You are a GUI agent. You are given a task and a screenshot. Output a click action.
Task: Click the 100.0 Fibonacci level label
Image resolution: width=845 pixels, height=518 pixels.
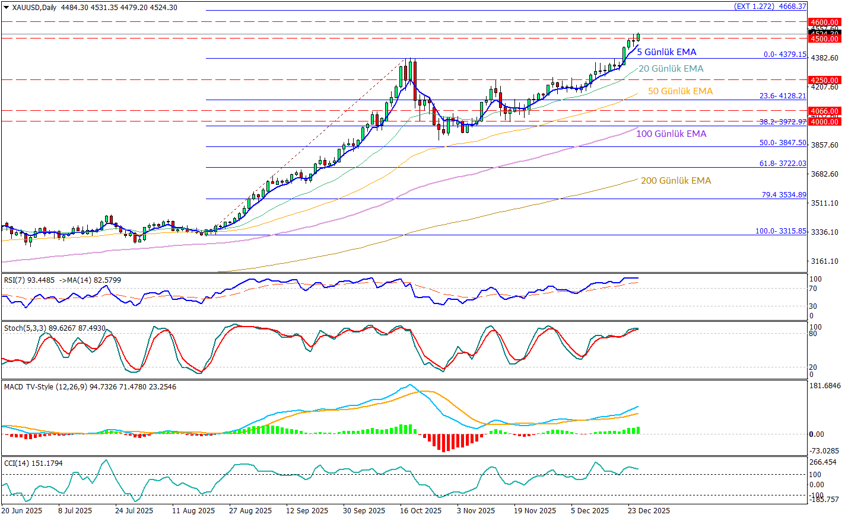tap(780, 231)
